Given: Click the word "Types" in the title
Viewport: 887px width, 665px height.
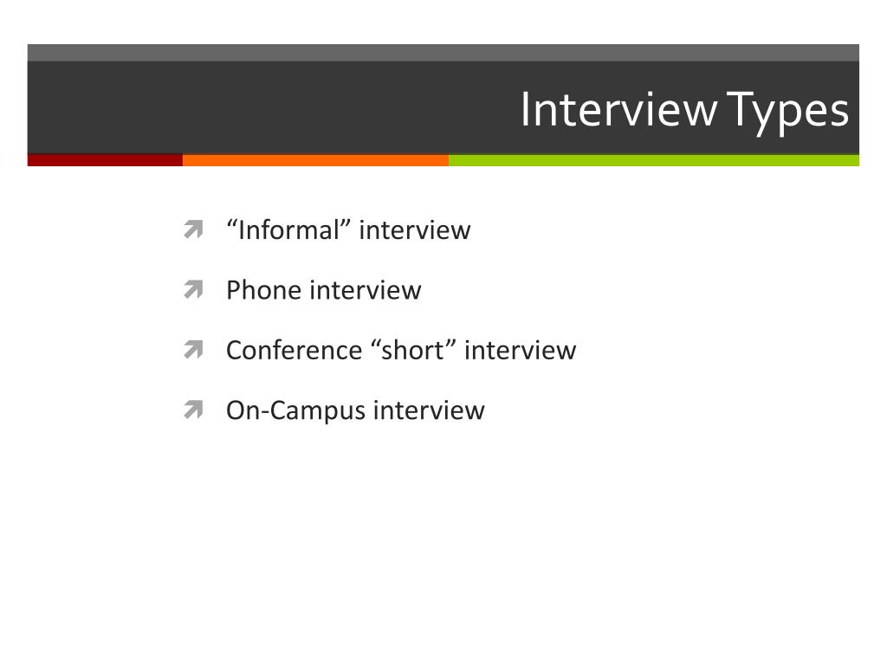Looking at the screenshot, I should click(787, 112).
